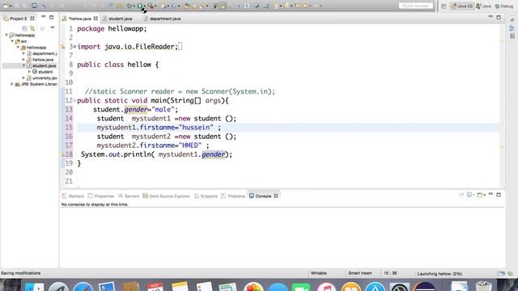This screenshot has height=291, width=518.
Task: Click the Smart Insert status entry
Action: (x=359, y=273)
